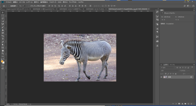
Task: Select the Zoom magnifier tool
Action: [x=3, y=54]
